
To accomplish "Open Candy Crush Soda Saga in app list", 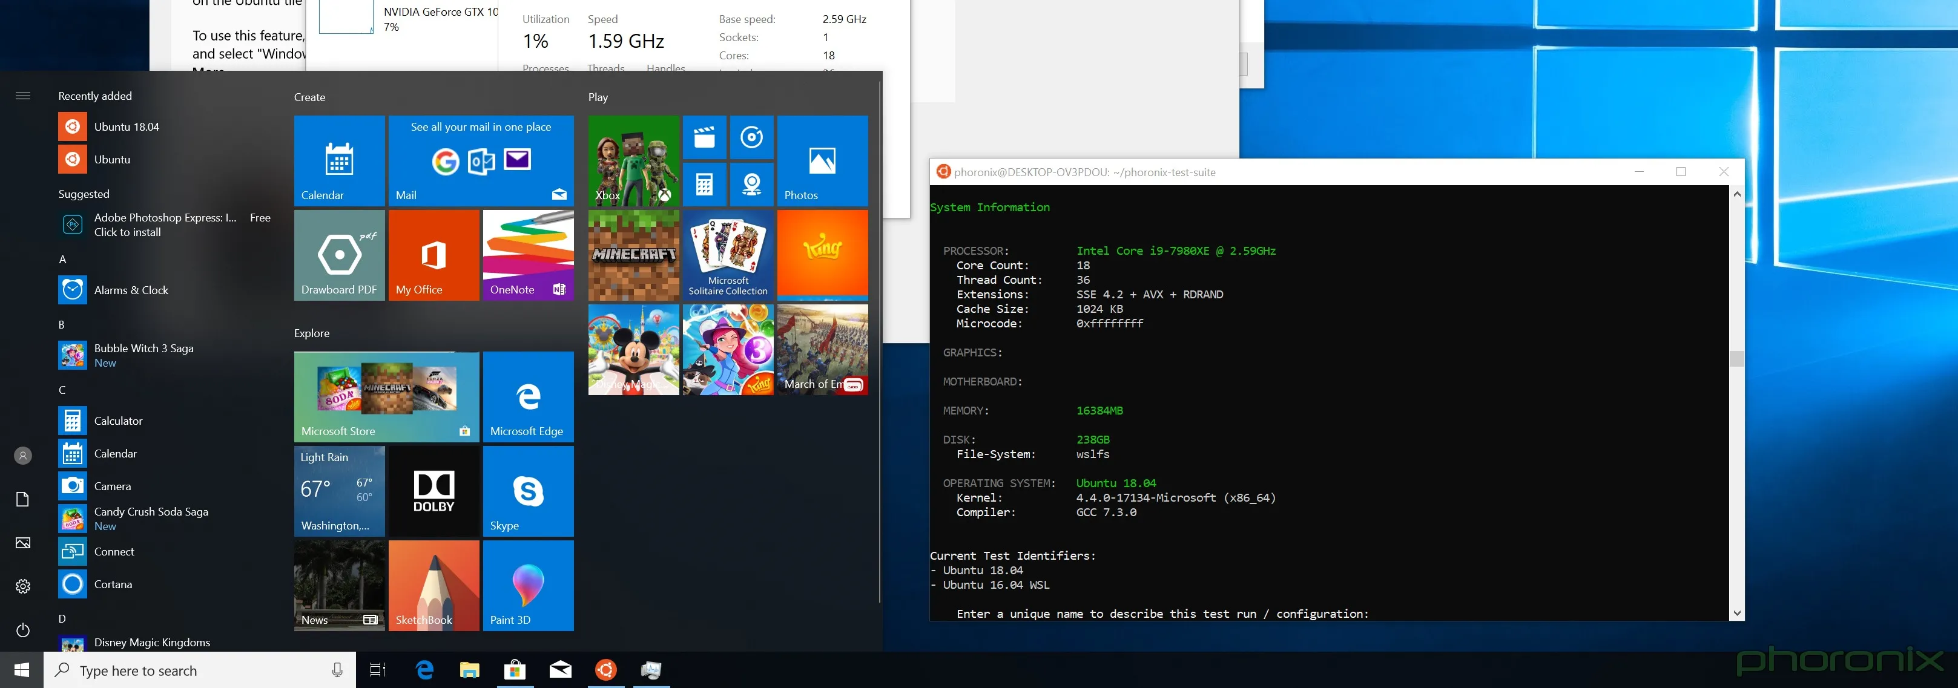I will click(x=165, y=519).
